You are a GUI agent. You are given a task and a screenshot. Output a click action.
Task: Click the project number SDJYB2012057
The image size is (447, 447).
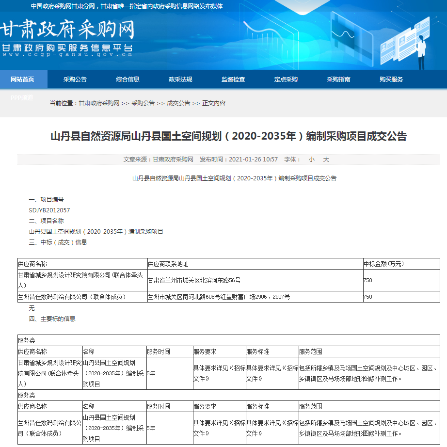coord(49,210)
